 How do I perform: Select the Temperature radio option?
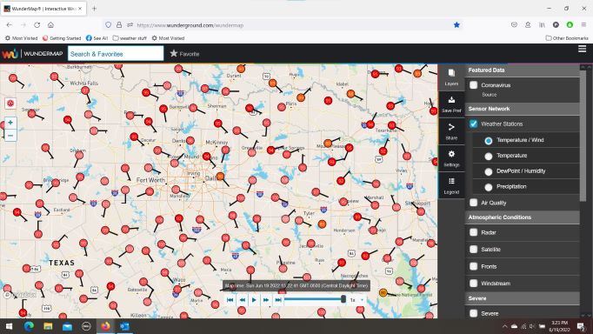pyautogui.click(x=489, y=156)
